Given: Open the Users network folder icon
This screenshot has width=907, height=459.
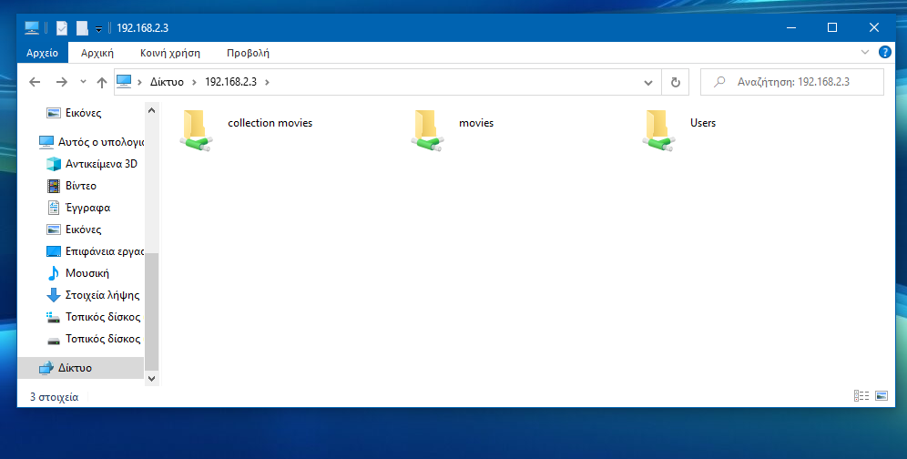Looking at the screenshot, I should click(x=659, y=130).
